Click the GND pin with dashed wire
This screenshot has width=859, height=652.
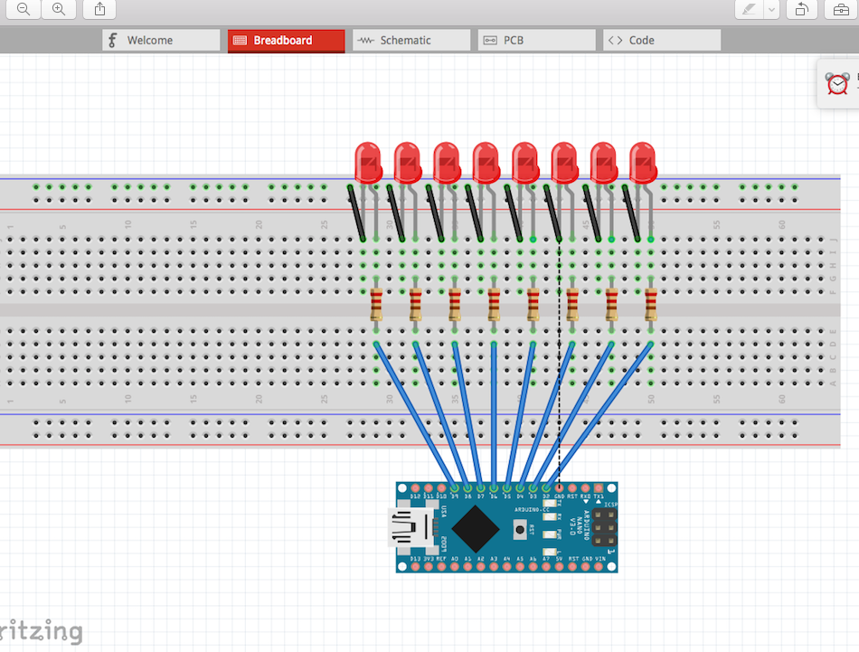coord(559,488)
